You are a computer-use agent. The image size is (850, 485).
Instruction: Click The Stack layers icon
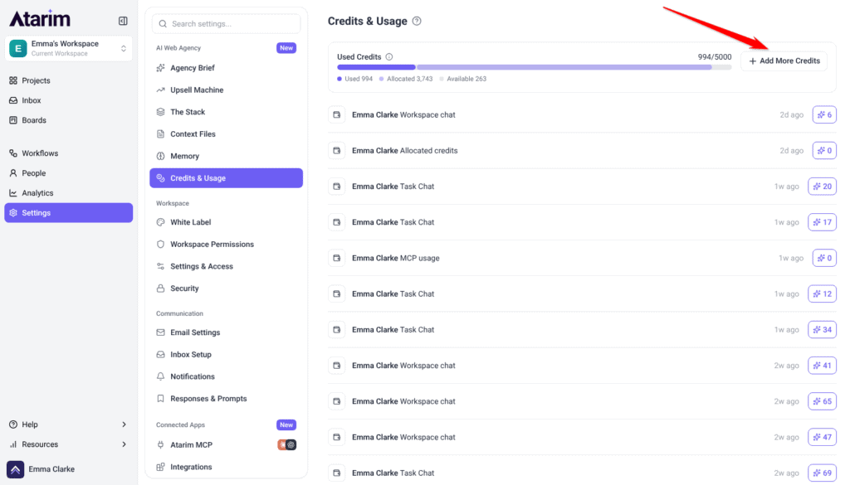[x=160, y=112]
